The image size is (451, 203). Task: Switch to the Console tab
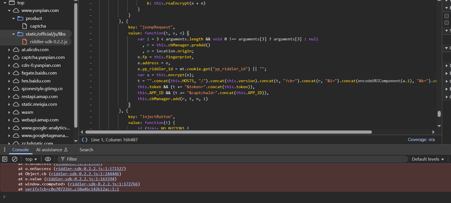pyautogui.click(x=20, y=150)
